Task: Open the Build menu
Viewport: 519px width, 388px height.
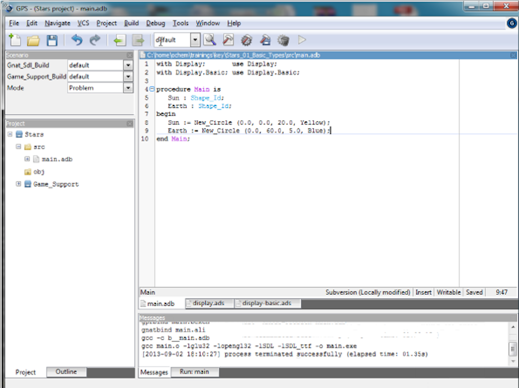Action: [131, 23]
